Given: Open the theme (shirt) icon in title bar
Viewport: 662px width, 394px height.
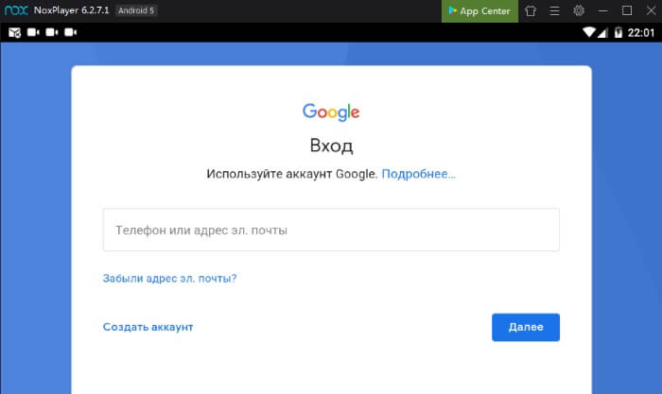Looking at the screenshot, I should coord(531,11).
